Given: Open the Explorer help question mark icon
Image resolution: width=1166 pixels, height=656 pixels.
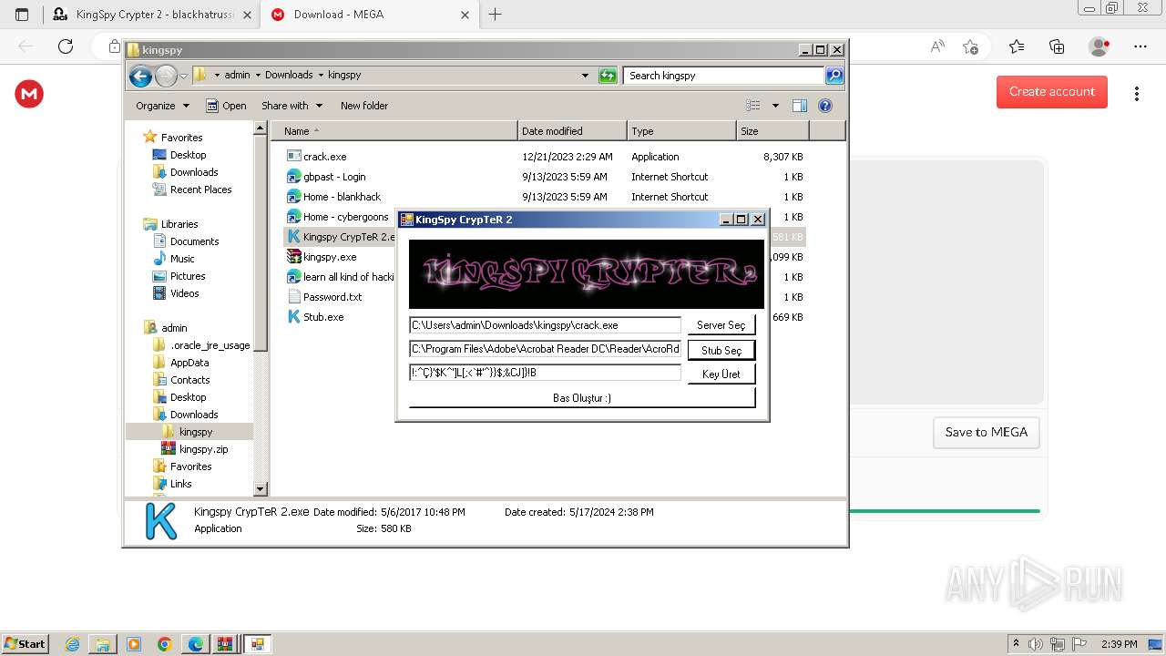Looking at the screenshot, I should click(x=825, y=106).
